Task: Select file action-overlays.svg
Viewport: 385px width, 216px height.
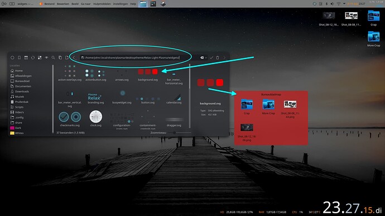Action: [x=70, y=73]
